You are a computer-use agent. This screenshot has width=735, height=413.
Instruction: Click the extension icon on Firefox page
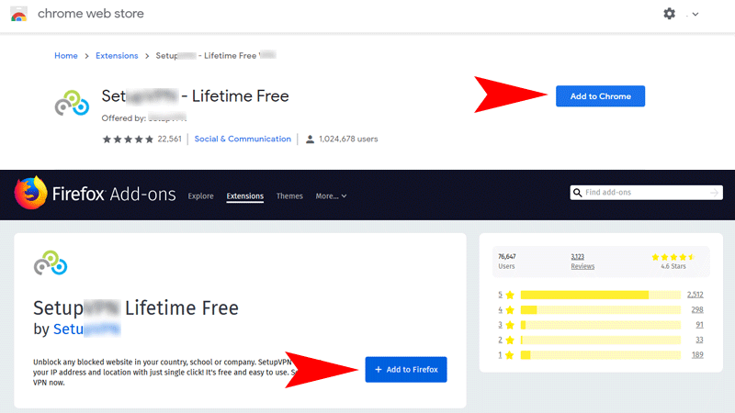[x=51, y=263]
